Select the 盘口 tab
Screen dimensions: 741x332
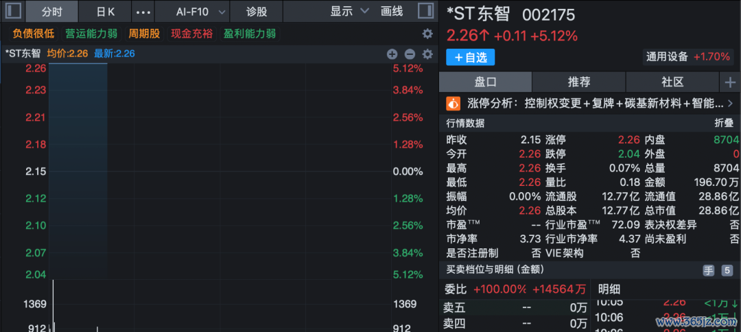coord(485,82)
